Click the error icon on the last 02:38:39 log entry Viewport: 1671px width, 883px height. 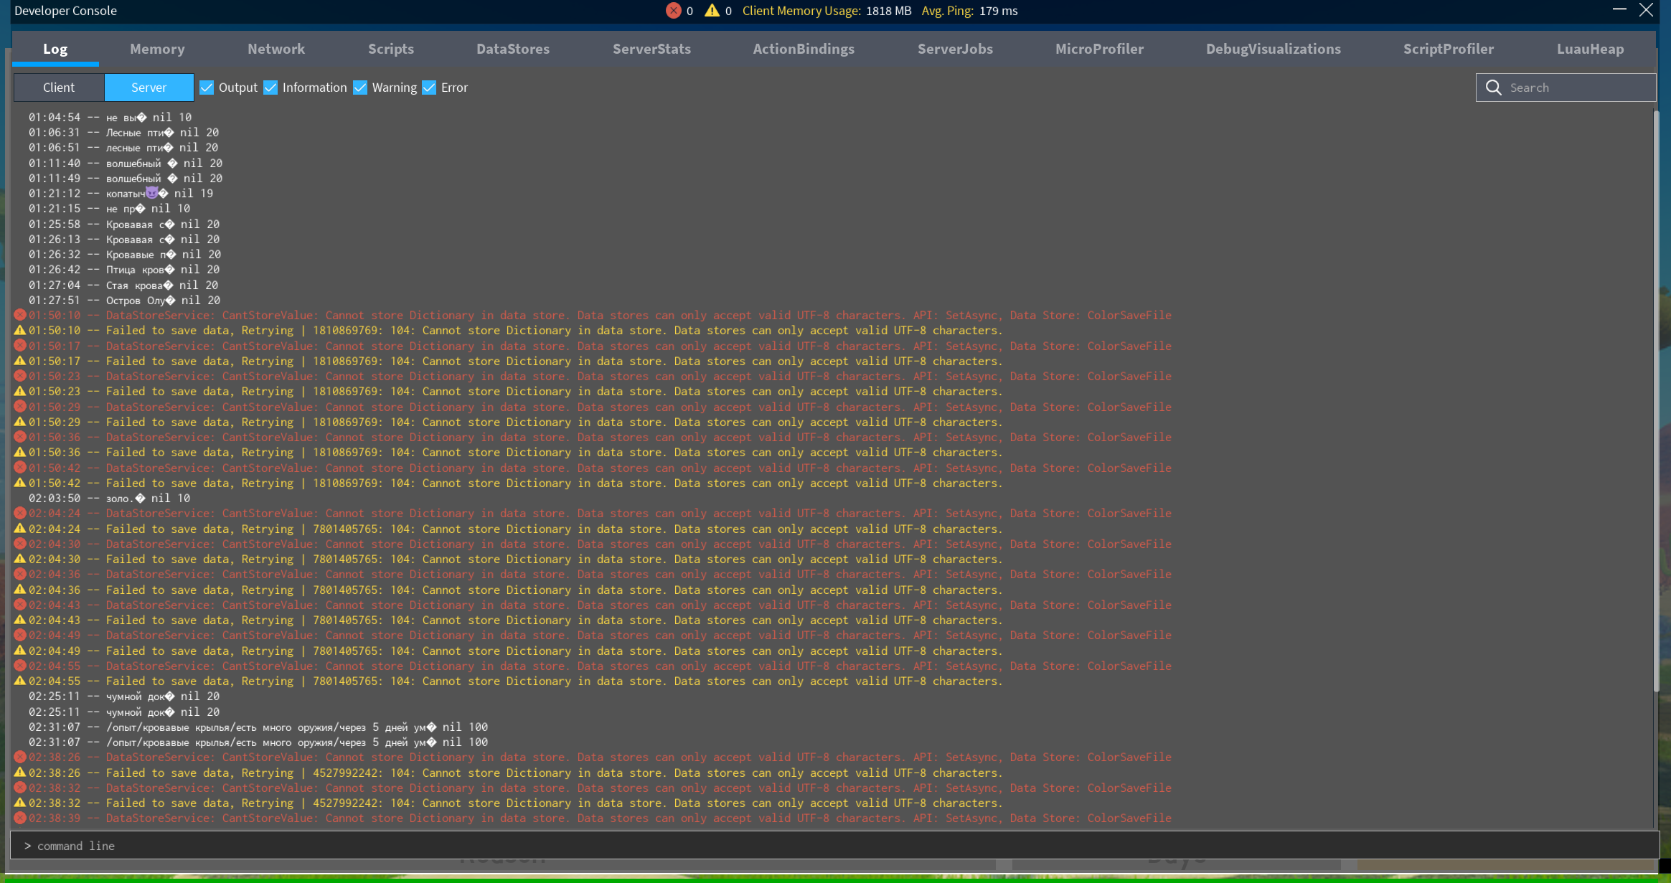(19, 818)
